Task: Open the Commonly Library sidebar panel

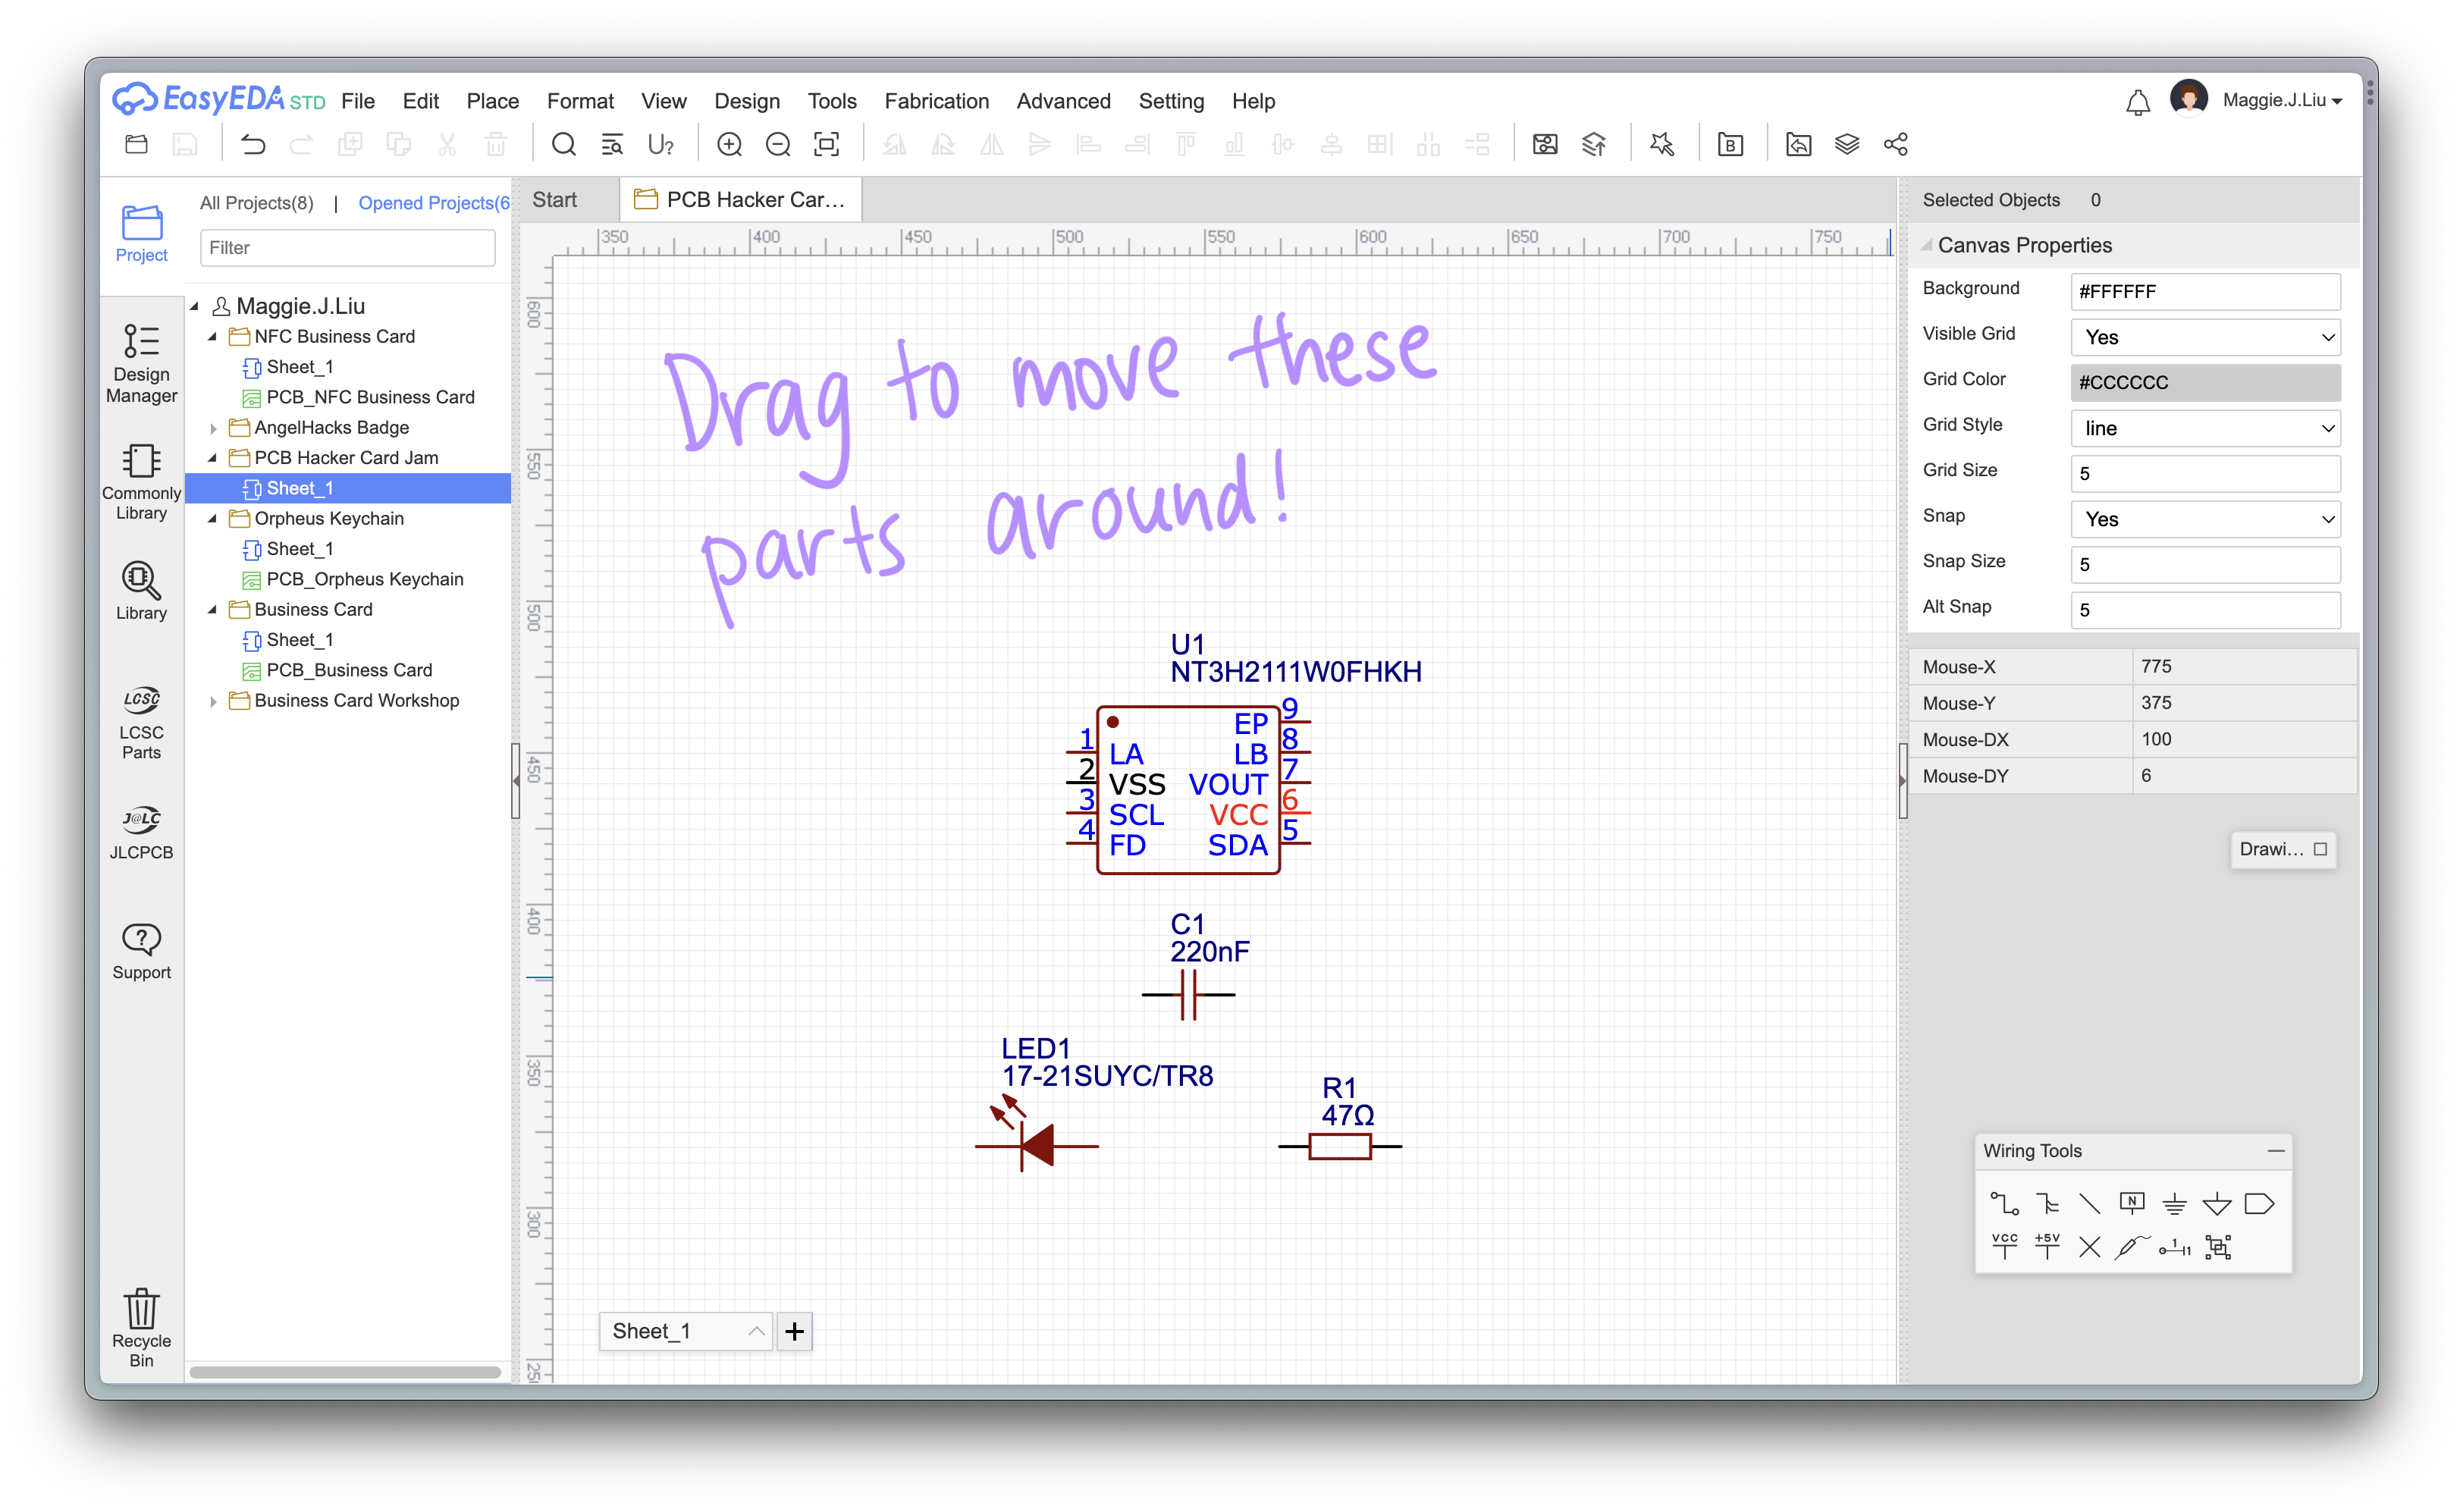Action: coord(141,481)
